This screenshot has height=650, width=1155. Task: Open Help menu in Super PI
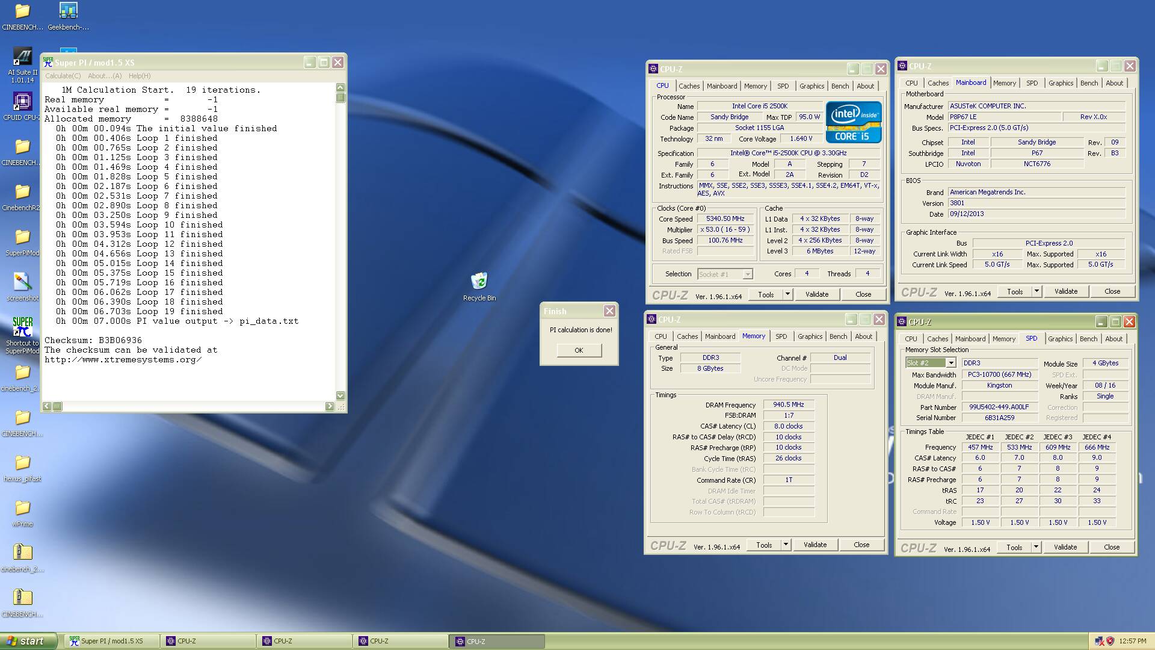click(x=140, y=76)
